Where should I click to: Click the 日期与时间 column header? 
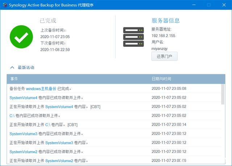tap(161, 79)
